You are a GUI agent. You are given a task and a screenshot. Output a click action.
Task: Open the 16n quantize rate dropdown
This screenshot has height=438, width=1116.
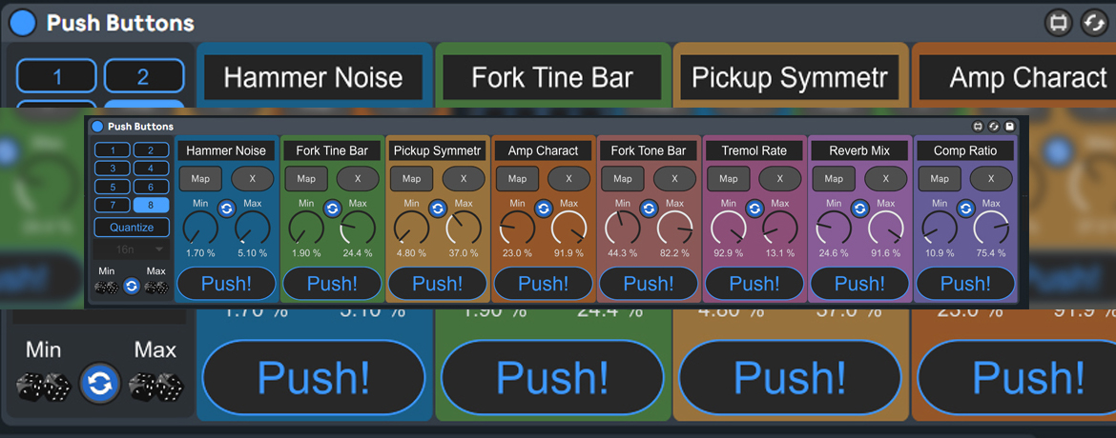coord(132,249)
